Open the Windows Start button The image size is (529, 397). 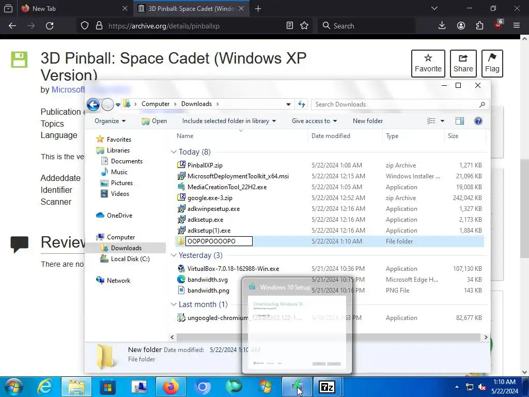click(13, 387)
